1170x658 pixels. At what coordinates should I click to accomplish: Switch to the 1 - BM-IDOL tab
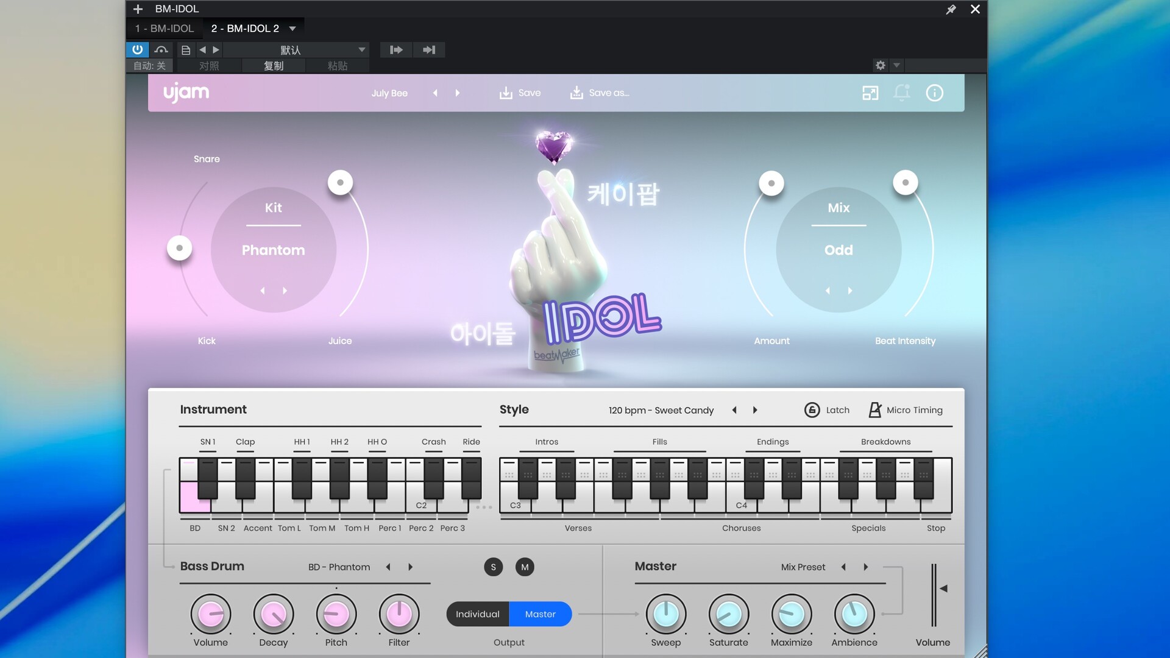click(165, 29)
